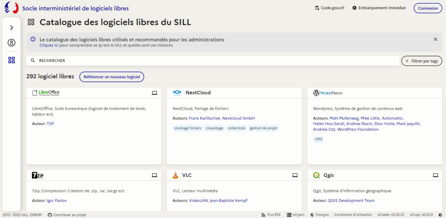Select the collecticiel tag
This screenshot has height=218, width=446.
click(237, 128)
